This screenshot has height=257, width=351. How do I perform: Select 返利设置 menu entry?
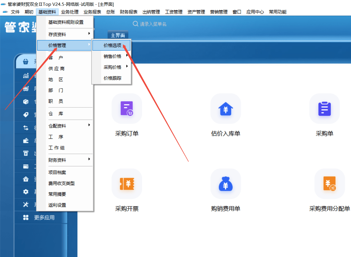click(65, 205)
